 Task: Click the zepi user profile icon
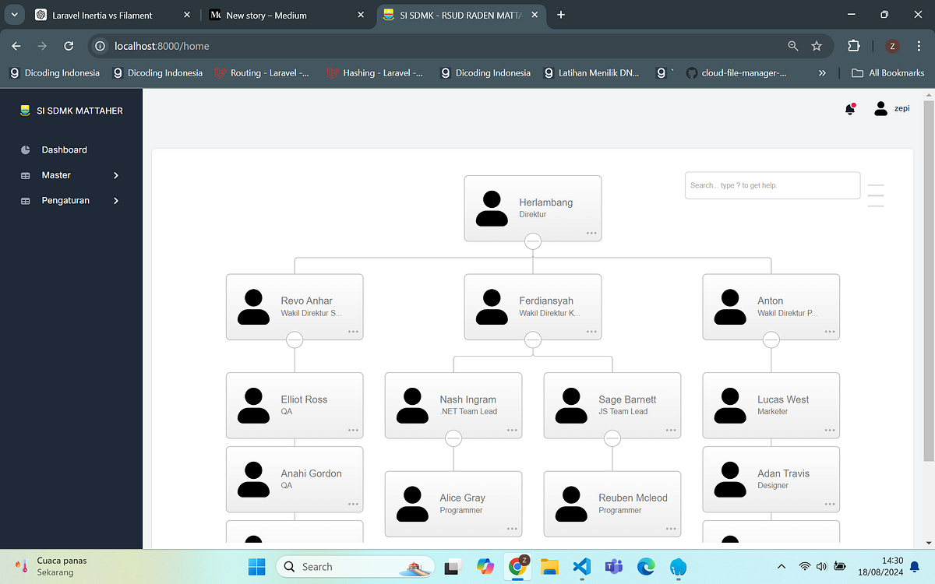[881, 108]
